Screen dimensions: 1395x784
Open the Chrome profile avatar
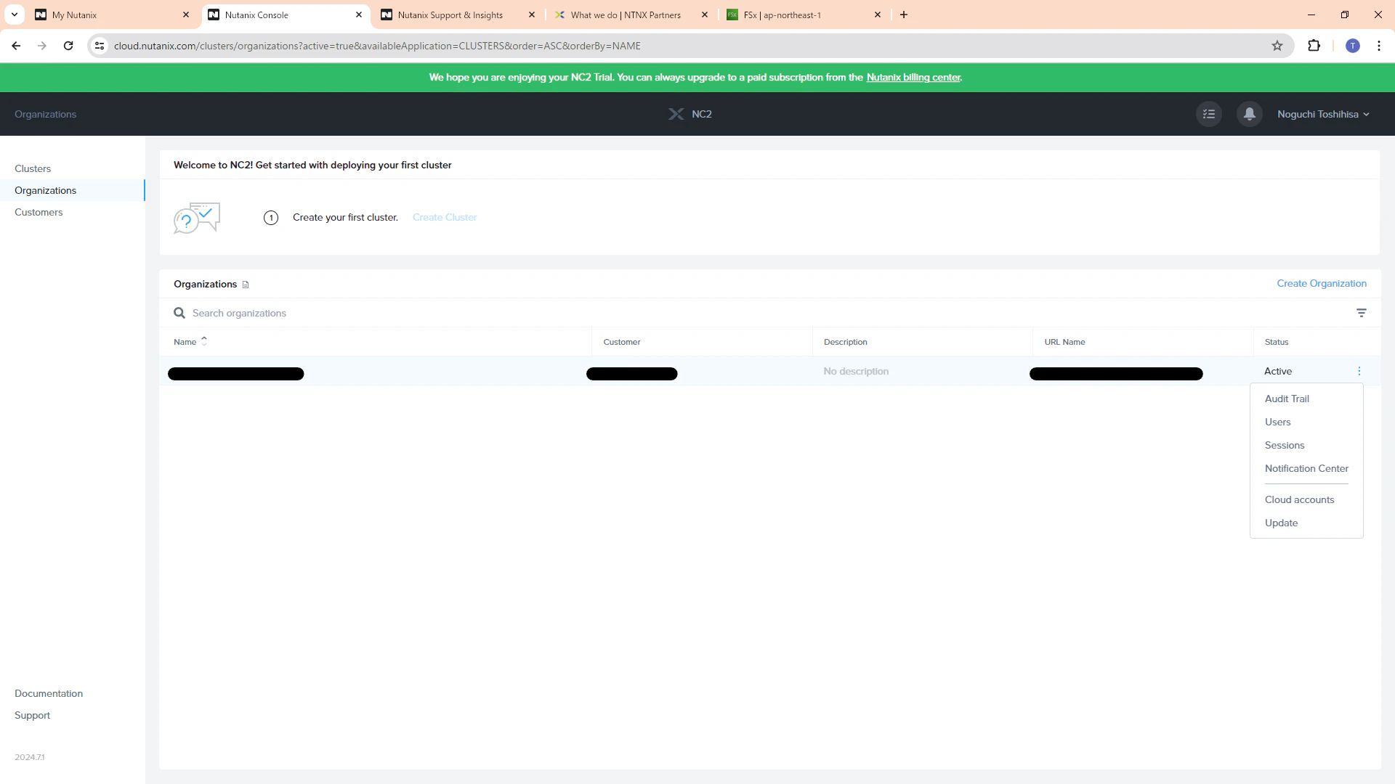pyautogui.click(x=1353, y=46)
